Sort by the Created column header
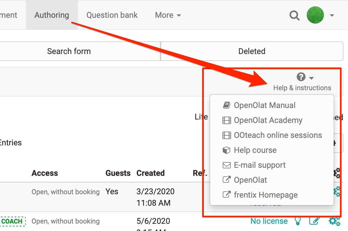Screen dimensions: 348x231 point(150,173)
